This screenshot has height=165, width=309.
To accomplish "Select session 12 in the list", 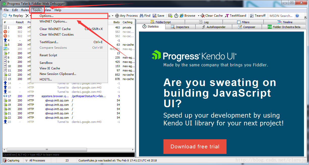I will 68,75.
